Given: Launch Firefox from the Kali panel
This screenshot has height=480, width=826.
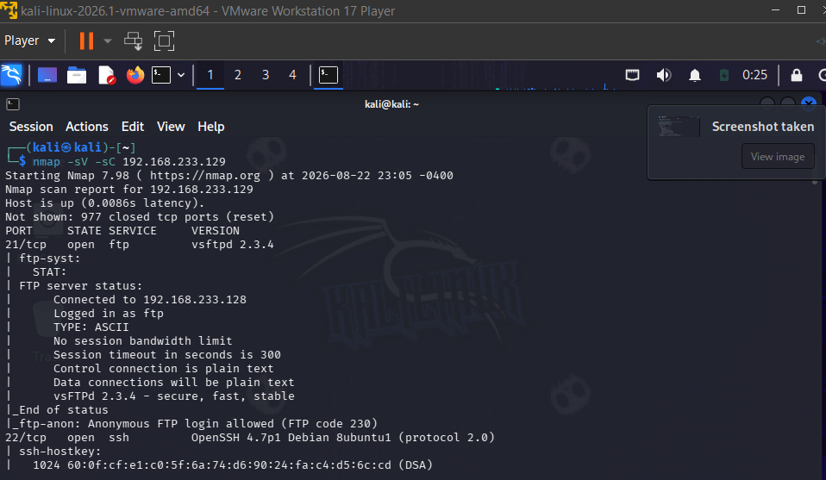Looking at the screenshot, I should pyautogui.click(x=135, y=75).
